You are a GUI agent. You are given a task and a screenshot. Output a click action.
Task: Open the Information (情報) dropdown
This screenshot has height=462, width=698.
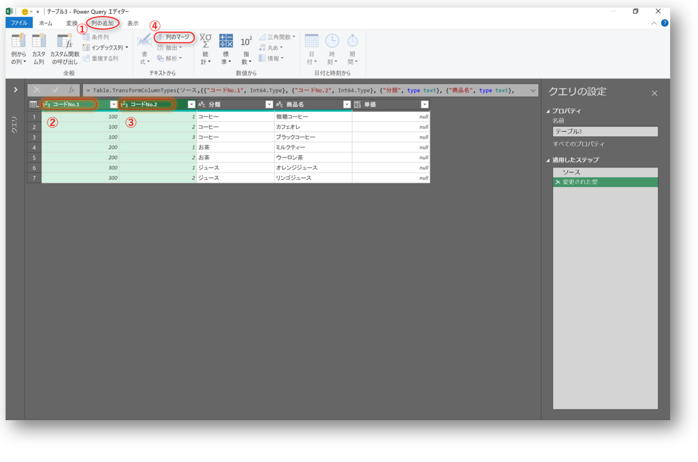[x=271, y=58]
